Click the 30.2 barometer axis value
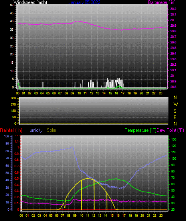 point(173,9)
